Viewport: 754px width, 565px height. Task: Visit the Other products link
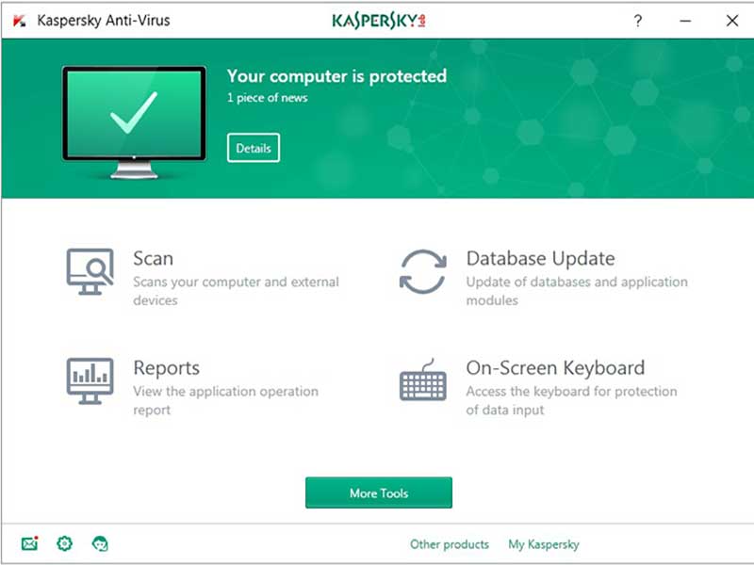point(449,544)
